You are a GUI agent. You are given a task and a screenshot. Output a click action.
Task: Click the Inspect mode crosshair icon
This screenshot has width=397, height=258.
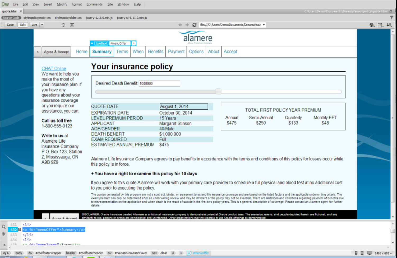(x=63, y=25)
